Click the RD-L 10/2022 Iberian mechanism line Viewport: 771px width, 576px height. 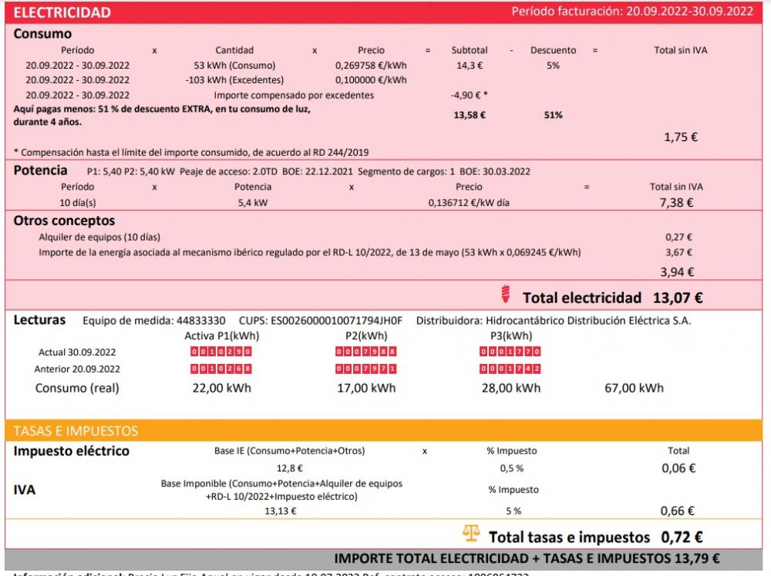[x=310, y=252]
